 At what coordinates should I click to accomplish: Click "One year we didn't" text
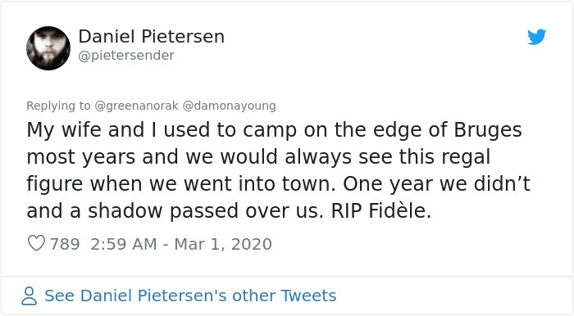(436, 183)
